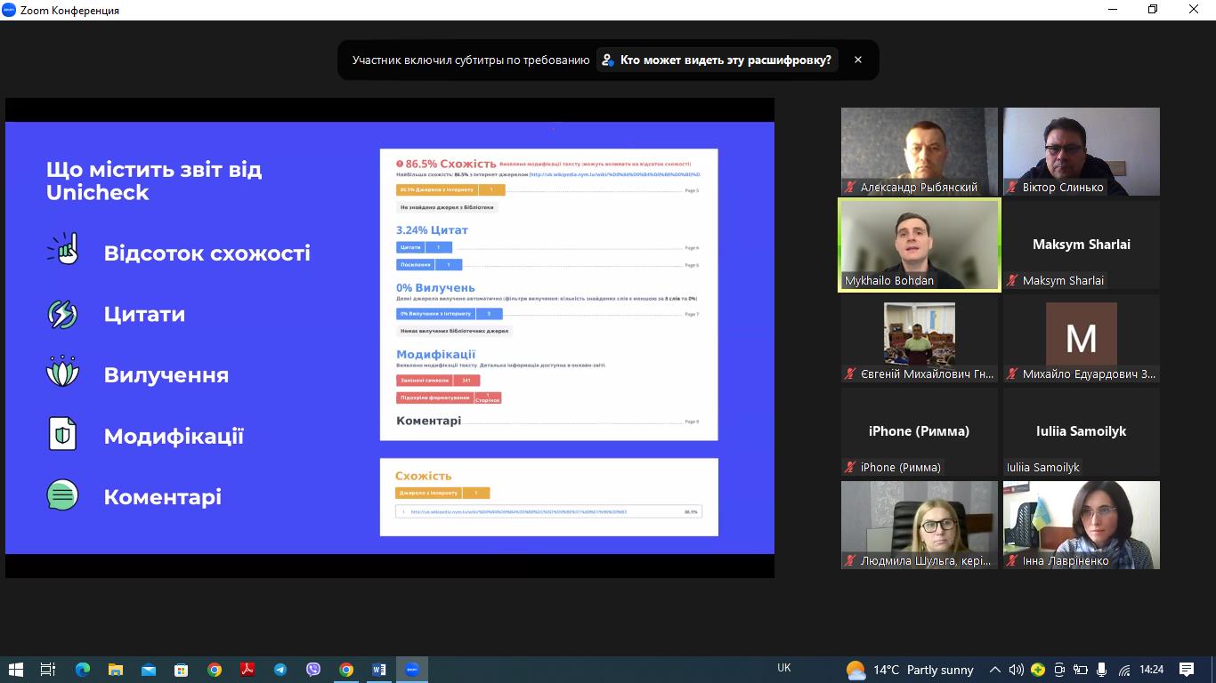
Task: Select Iuliia Samoilyk's participant tile
Action: pos(1082,431)
